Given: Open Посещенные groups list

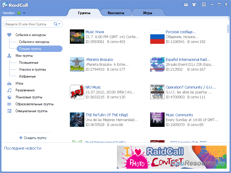Looking at the screenshot, I should pos(29,63).
